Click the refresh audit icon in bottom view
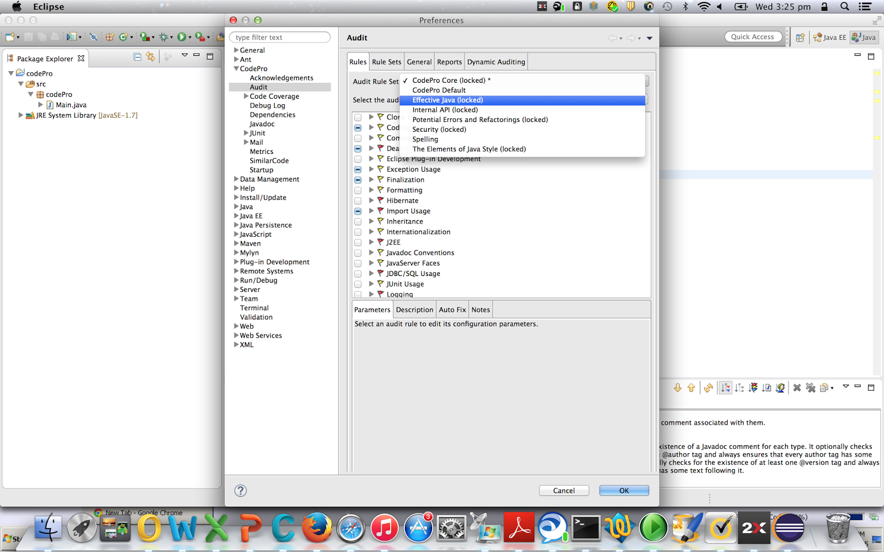 click(x=708, y=388)
